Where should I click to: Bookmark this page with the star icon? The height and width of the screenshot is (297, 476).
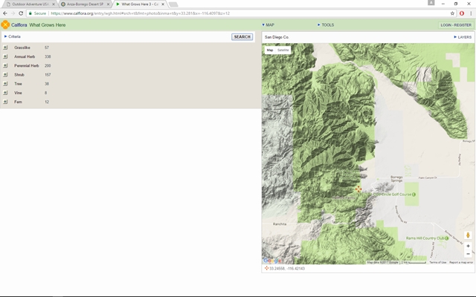pyautogui.click(x=452, y=13)
